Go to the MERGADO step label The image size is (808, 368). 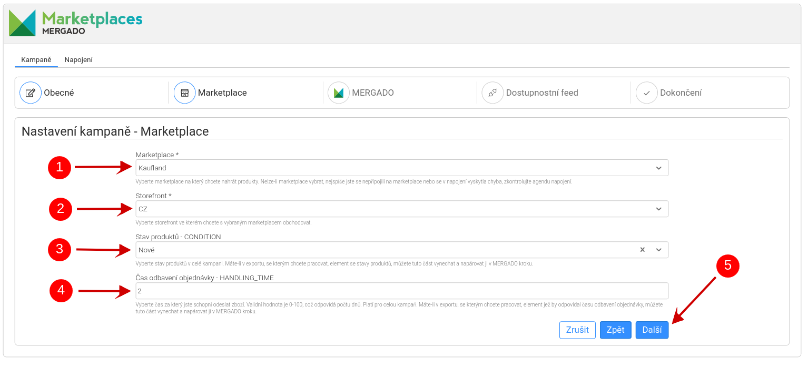[373, 93]
